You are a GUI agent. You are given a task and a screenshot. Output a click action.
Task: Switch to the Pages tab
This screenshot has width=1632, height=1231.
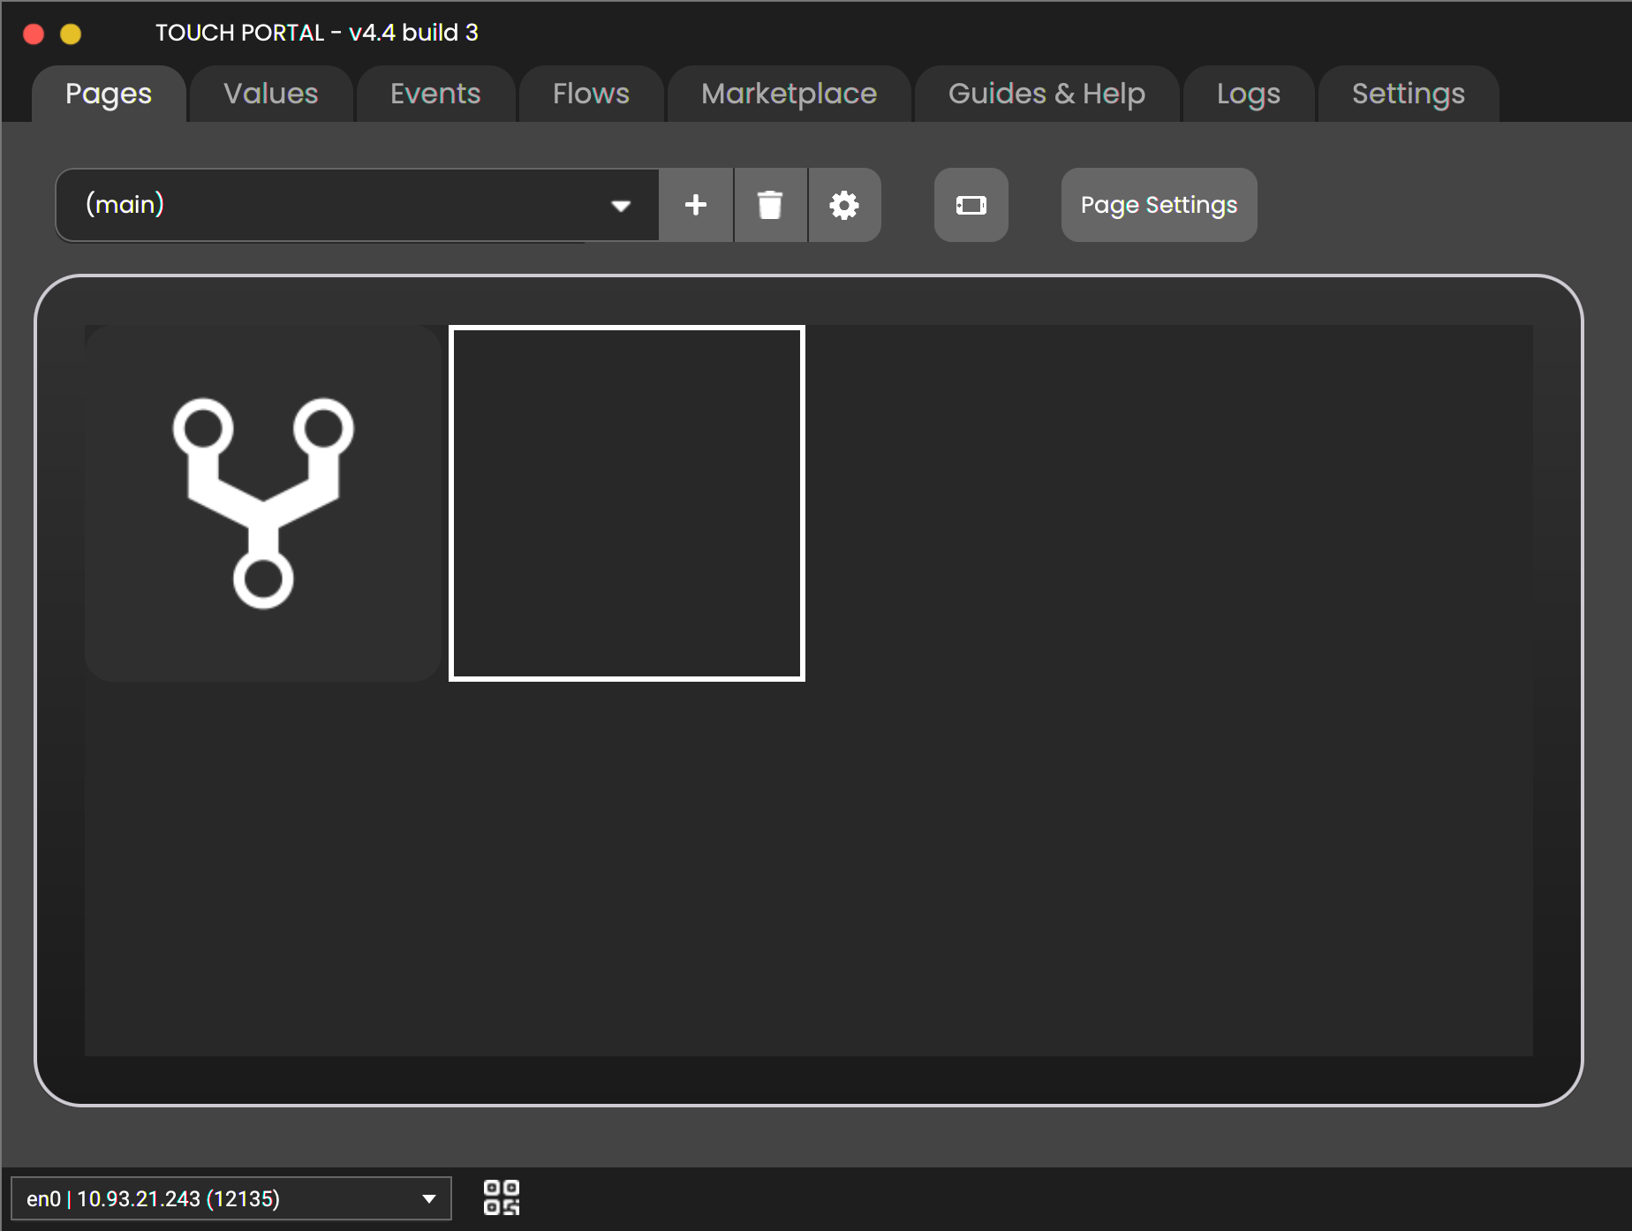(x=109, y=94)
